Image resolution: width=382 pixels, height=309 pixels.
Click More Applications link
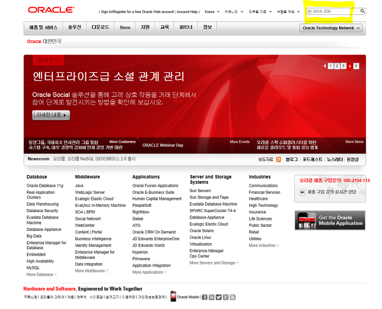click(149, 272)
